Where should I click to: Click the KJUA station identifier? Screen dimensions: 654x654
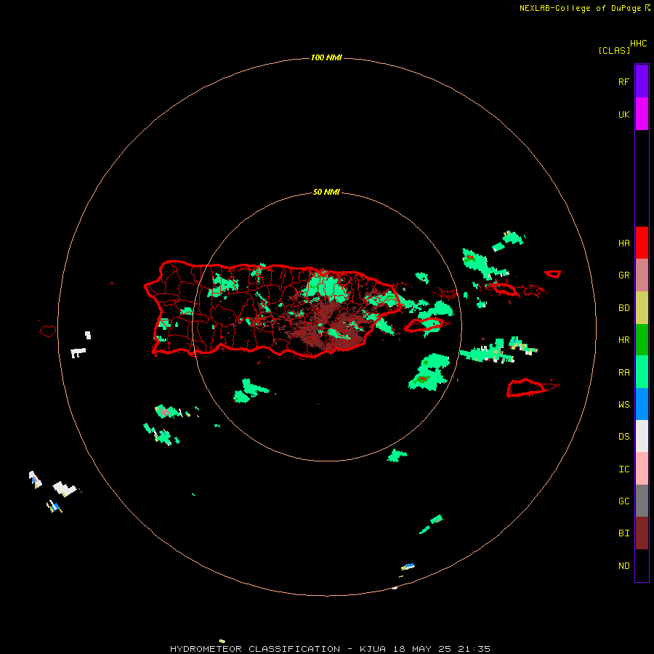tap(373, 649)
